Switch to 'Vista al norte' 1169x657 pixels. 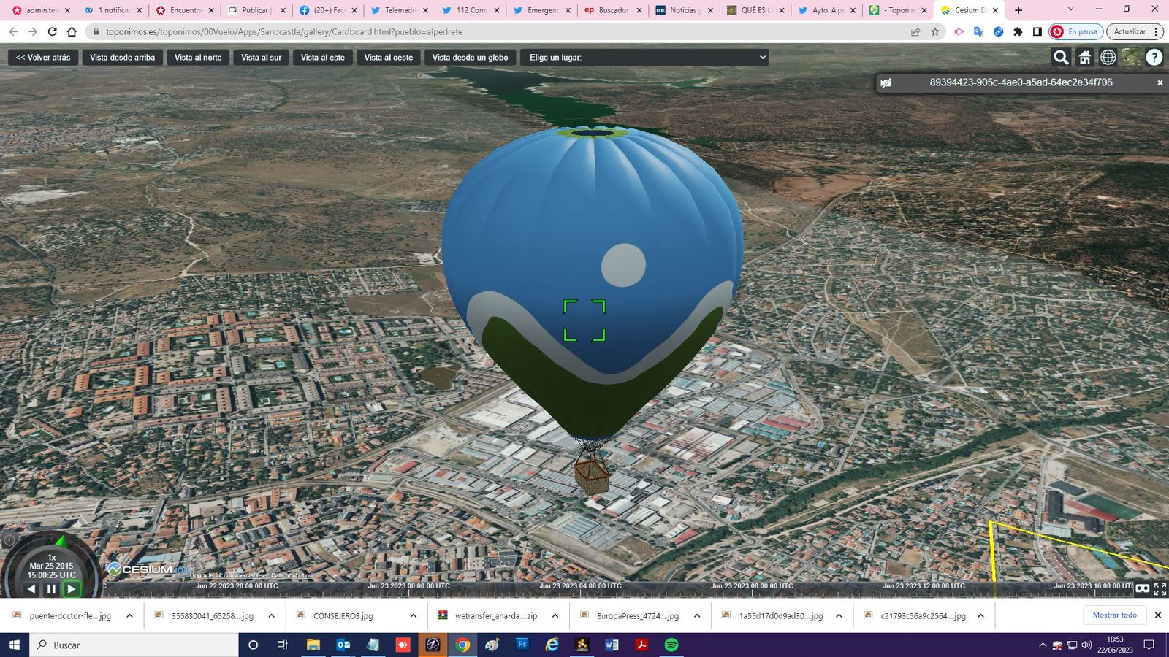click(x=198, y=57)
